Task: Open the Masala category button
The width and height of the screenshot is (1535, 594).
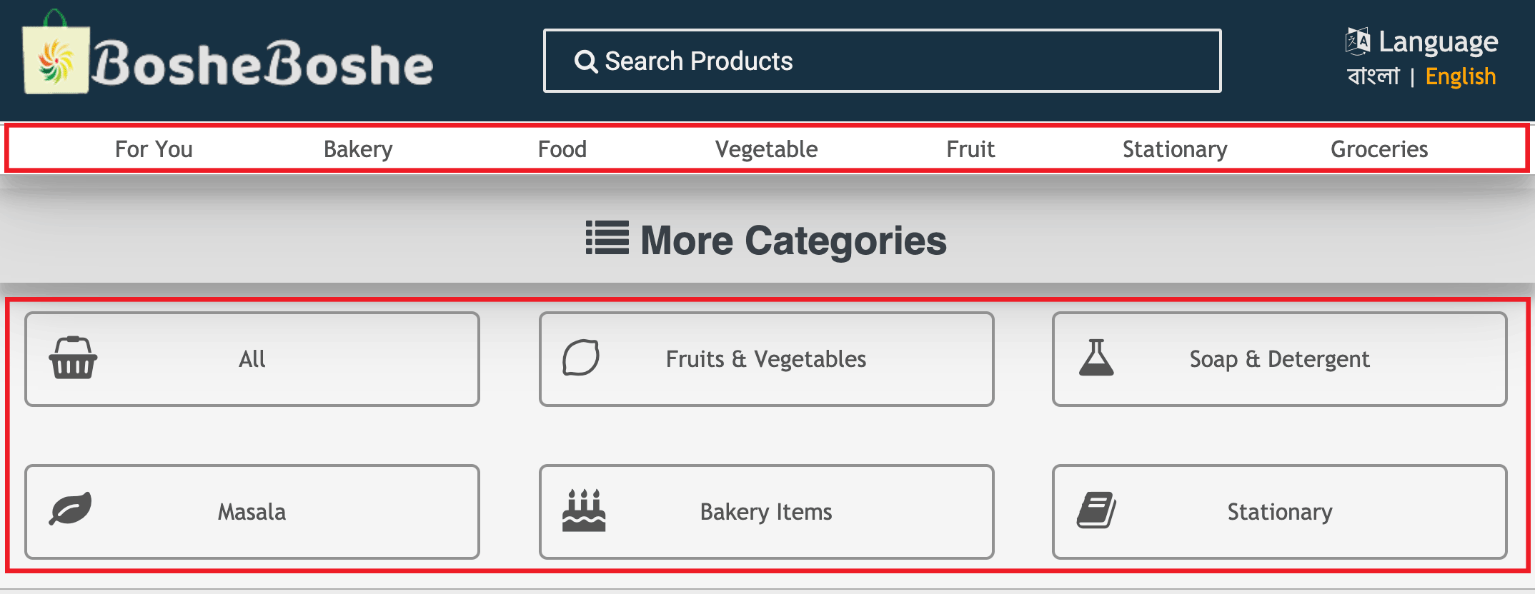Action: click(x=252, y=512)
